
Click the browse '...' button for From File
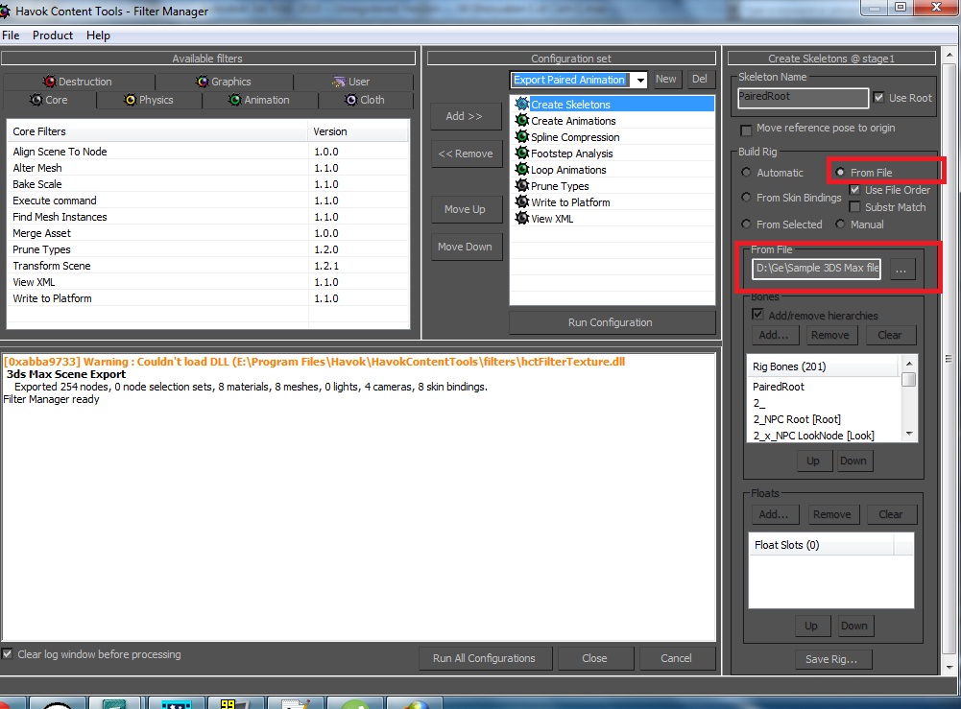tap(901, 270)
